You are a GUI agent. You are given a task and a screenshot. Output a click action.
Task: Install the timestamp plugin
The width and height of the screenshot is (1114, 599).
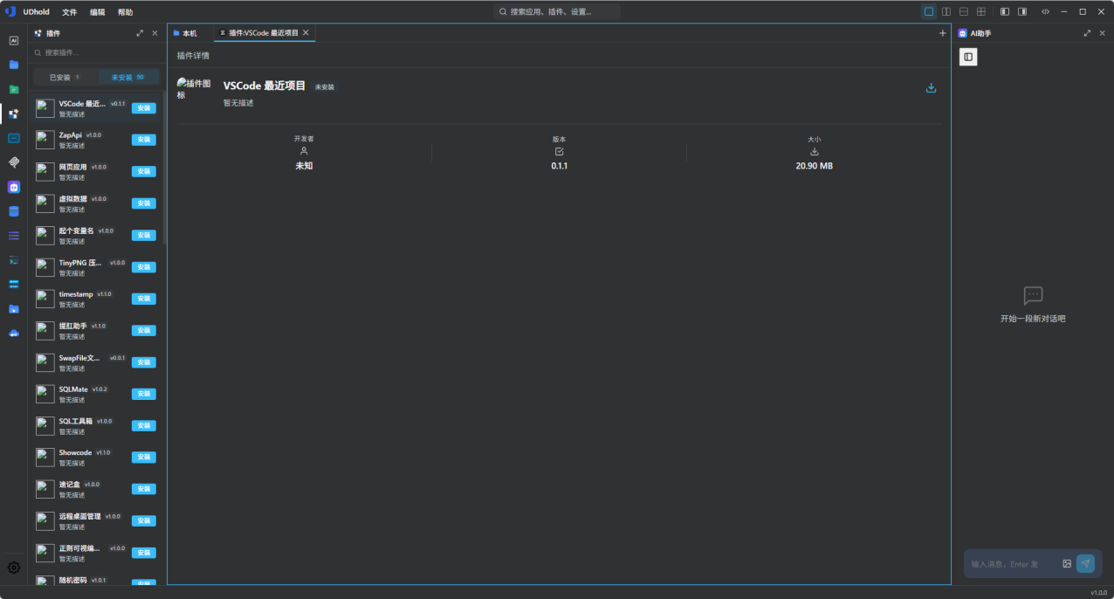click(144, 299)
